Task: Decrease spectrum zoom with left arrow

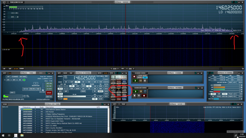Action: [x=111, y=69]
